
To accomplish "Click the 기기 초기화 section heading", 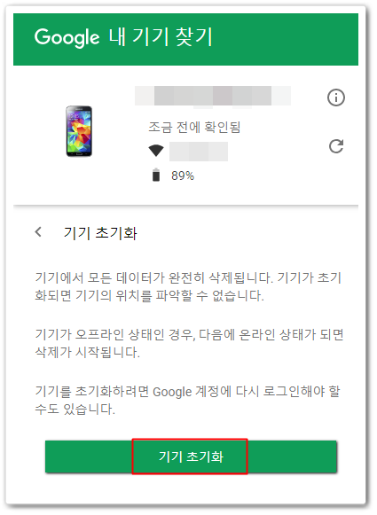I will click(100, 233).
